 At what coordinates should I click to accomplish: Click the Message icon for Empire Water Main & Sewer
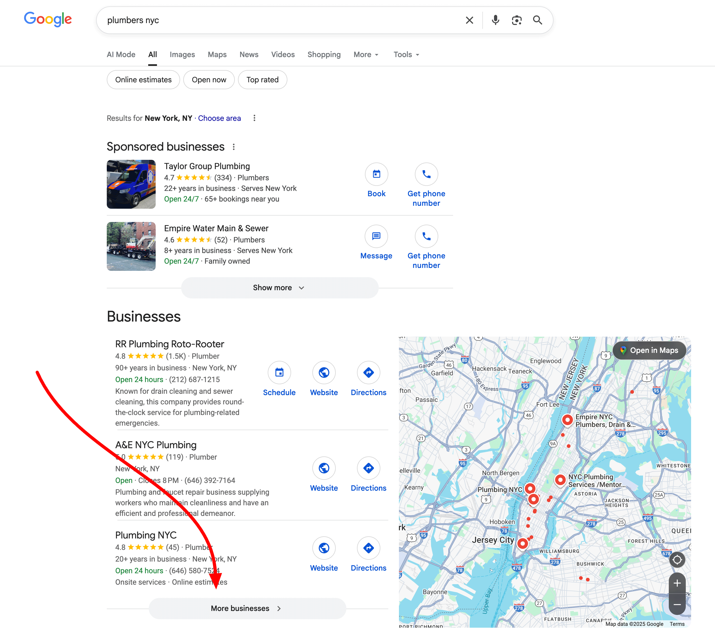[376, 236]
